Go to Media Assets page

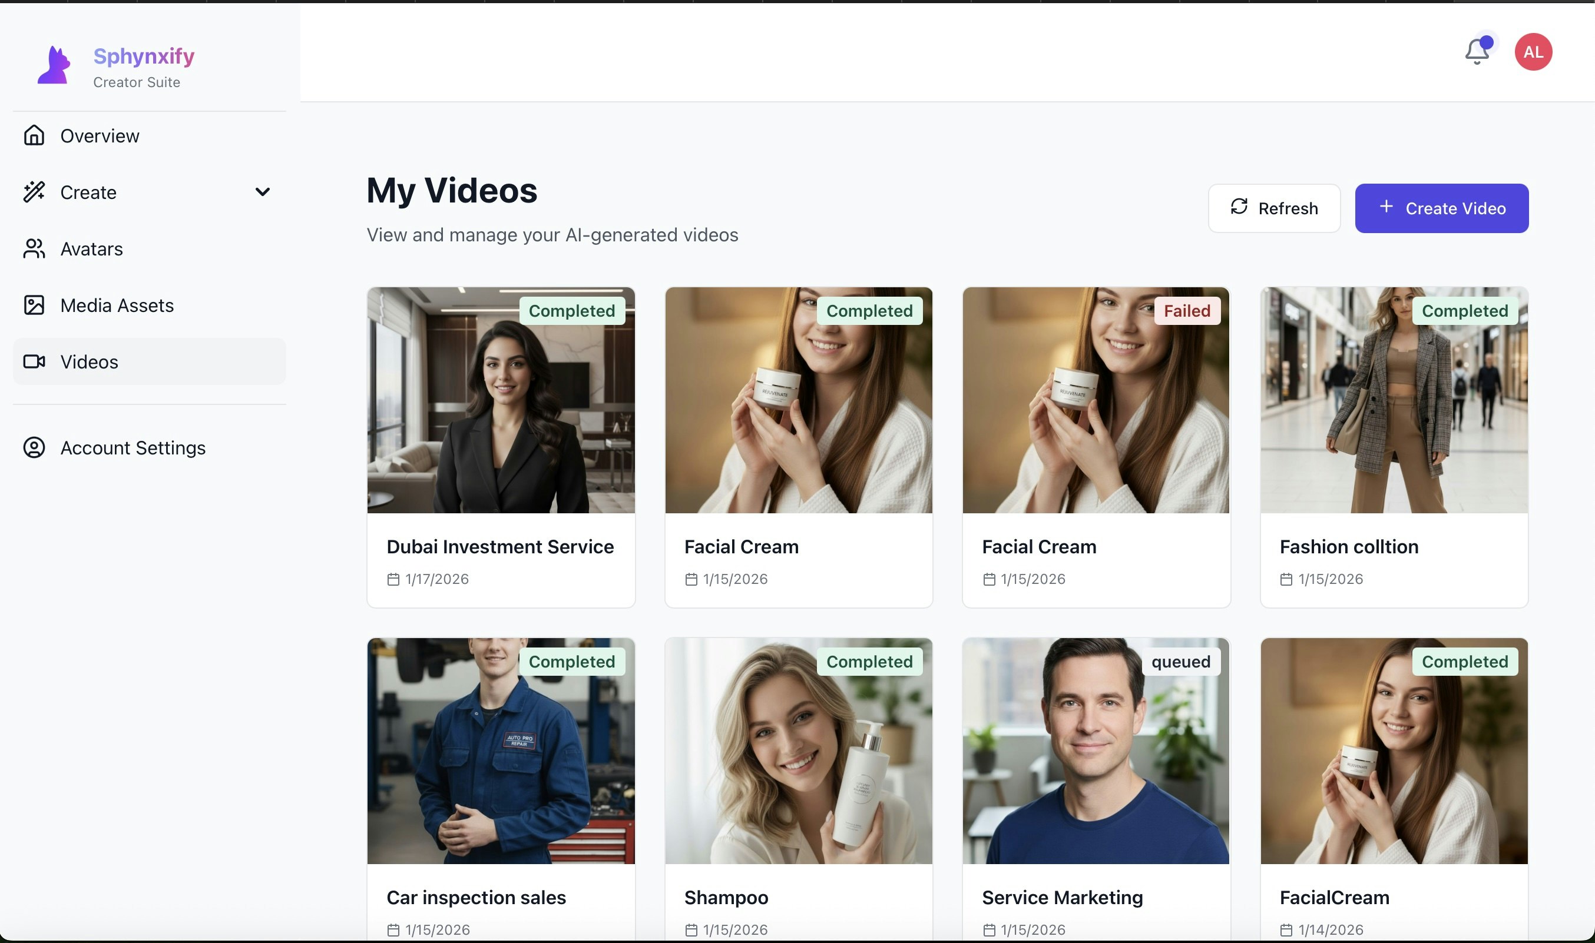tap(117, 305)
